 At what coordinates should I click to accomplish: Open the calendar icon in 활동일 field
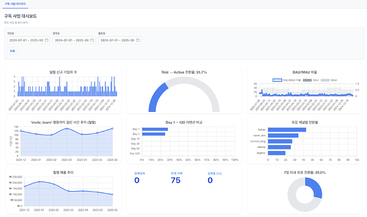click(138, 40)
